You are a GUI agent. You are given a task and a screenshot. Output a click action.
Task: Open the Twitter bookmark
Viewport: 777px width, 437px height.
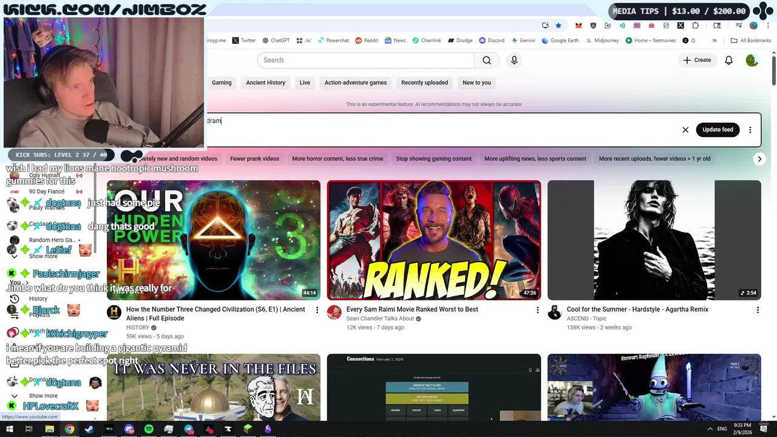pyautogui.click(x=243, y=41)
